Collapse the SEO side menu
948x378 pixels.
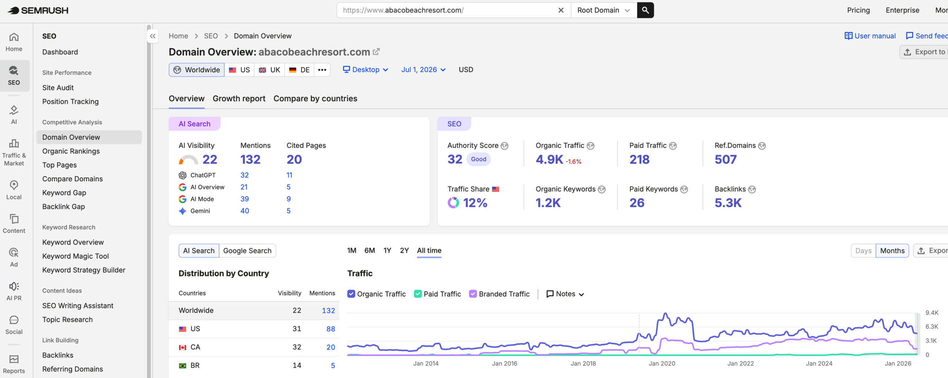[153, 36]
